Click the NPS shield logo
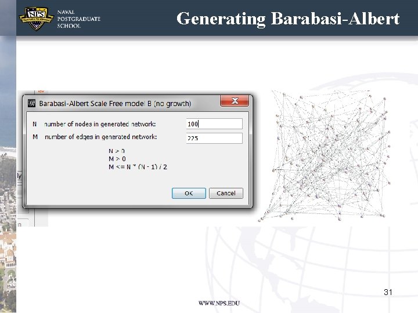This screenshot has height=313, width=418. click(36, 19)
